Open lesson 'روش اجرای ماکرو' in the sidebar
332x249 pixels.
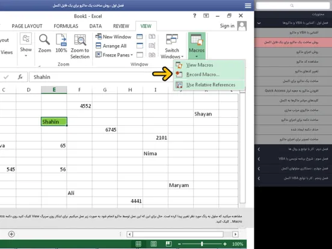[x=294, y=52]
